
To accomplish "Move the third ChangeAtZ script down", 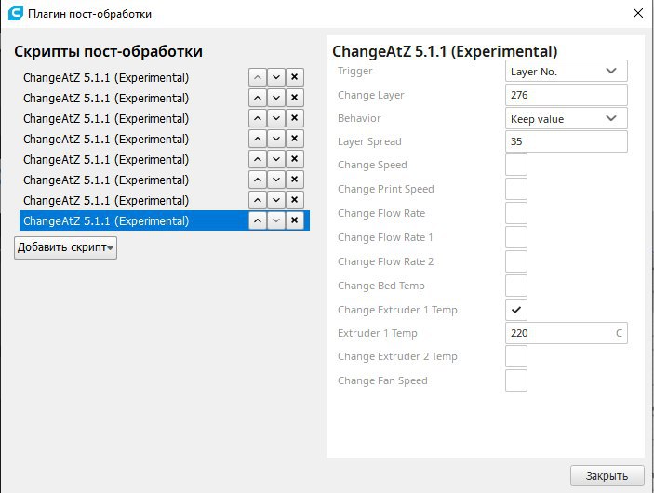I will (276, 118).
